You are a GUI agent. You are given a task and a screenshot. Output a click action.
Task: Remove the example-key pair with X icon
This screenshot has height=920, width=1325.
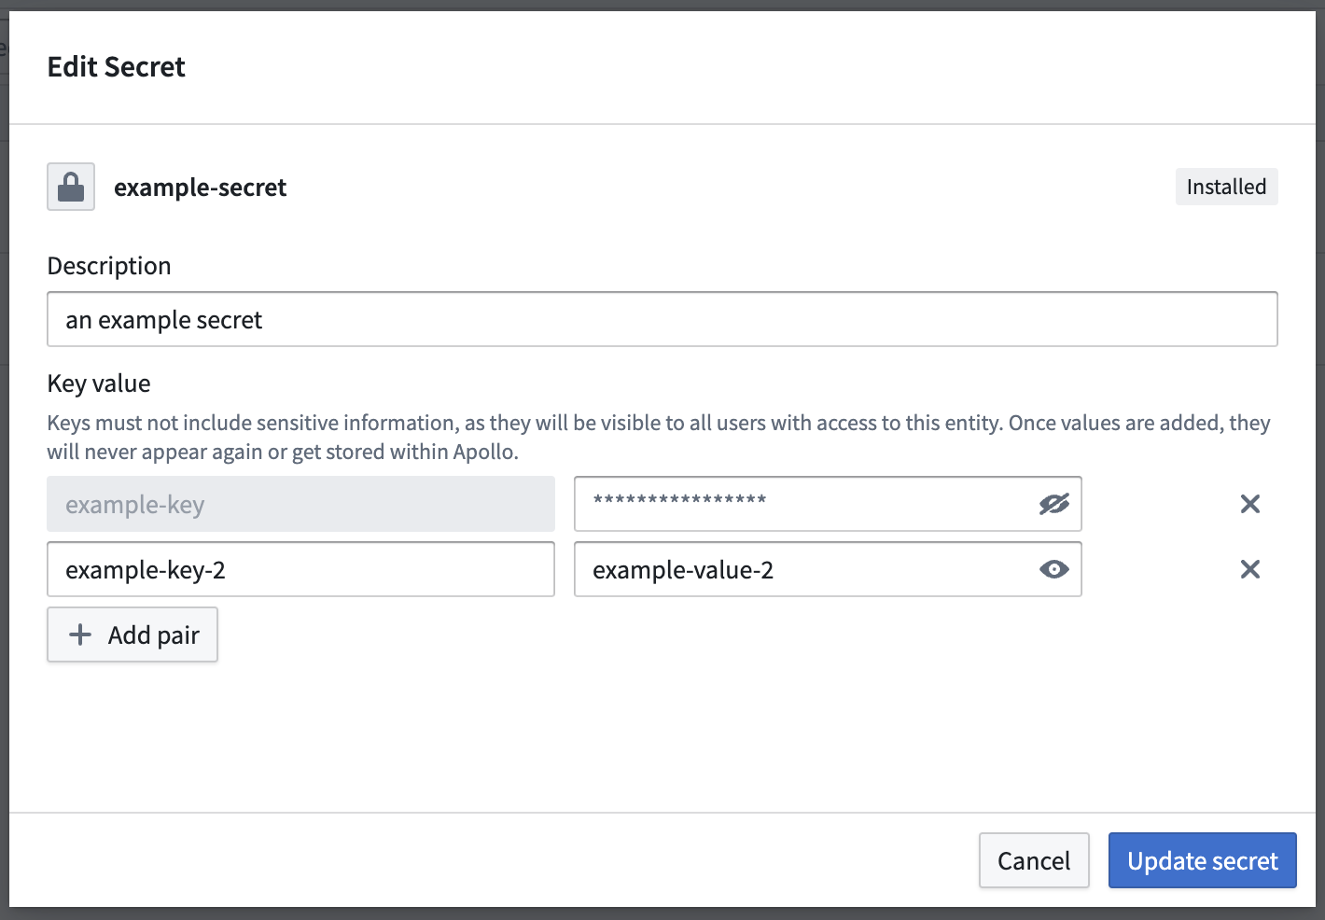click(x=1250, y=504)
